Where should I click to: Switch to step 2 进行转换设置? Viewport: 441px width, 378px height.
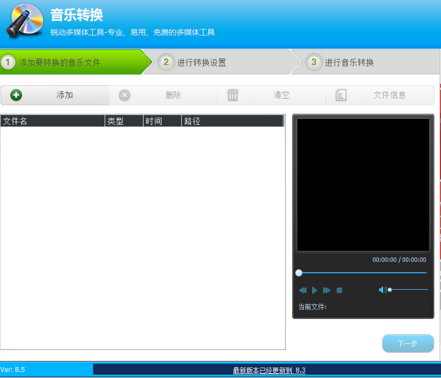point(201,62)
